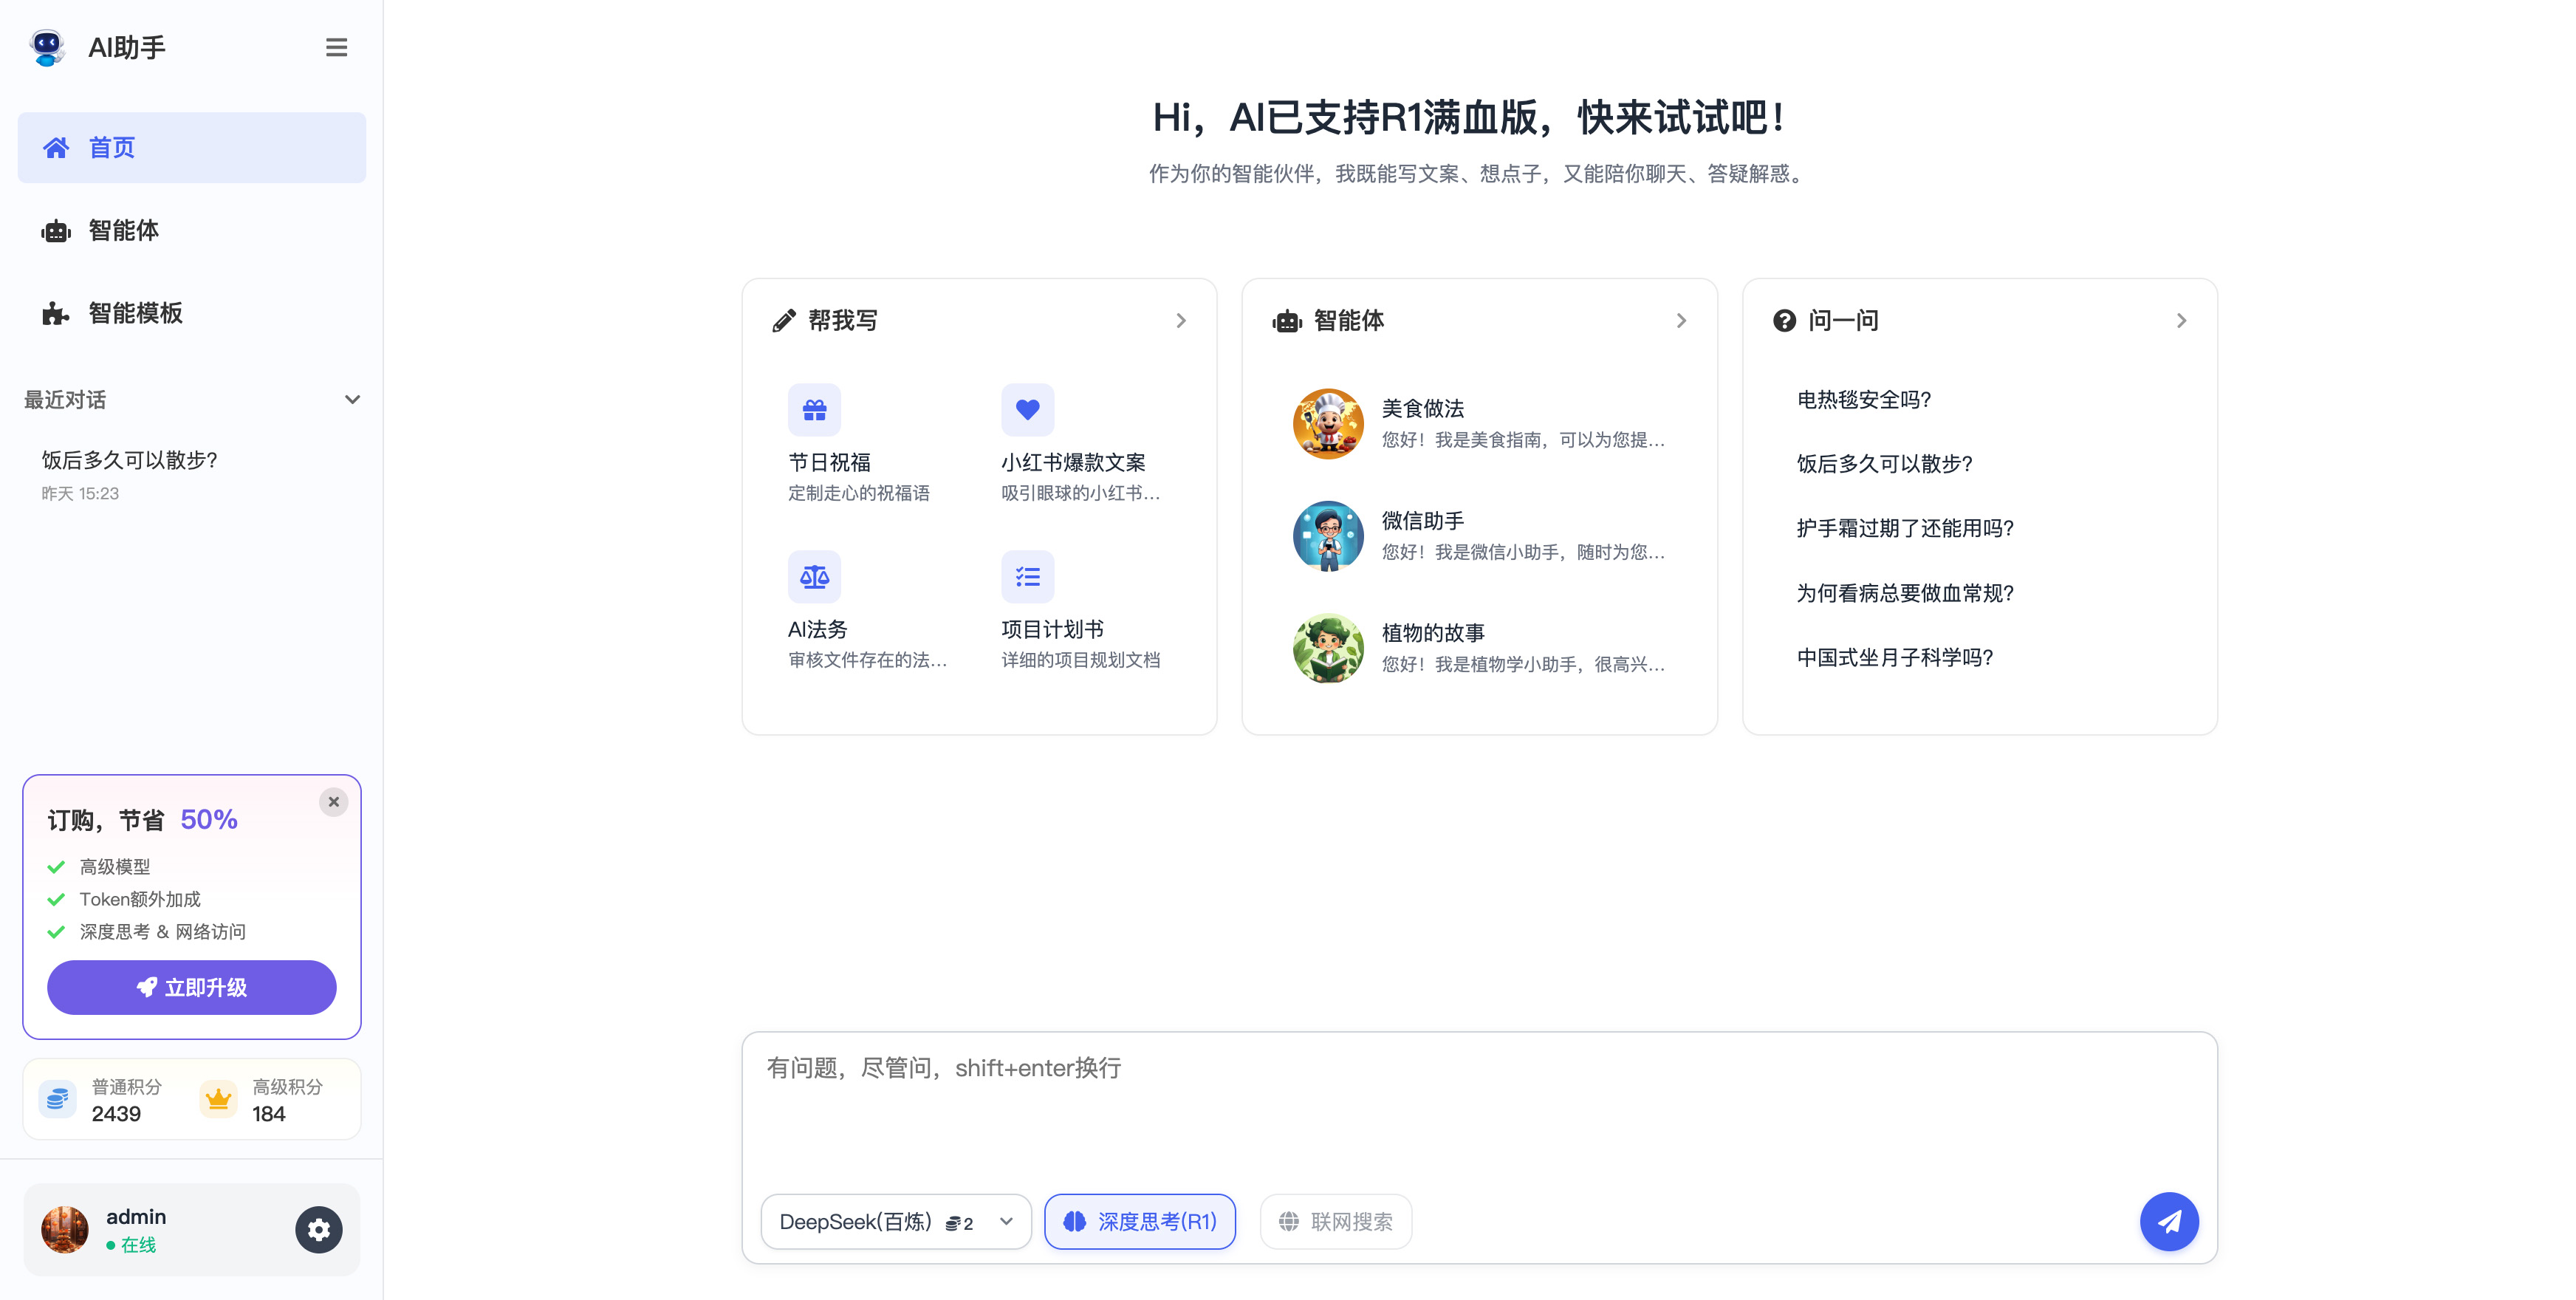Open 小红书爆款文案 template title
This screenshot has height=1300, width=2576.
click(x=1073, y=462)
